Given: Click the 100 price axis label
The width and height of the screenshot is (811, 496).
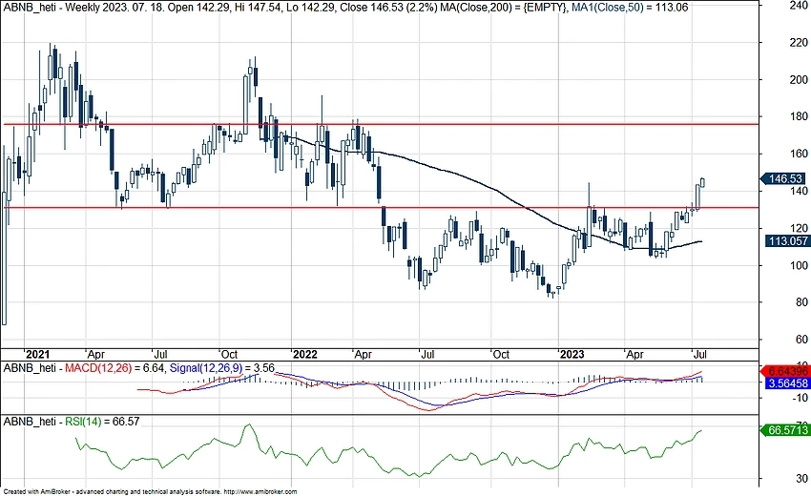Looking at the screenshot, I should (x=800, y=265).
